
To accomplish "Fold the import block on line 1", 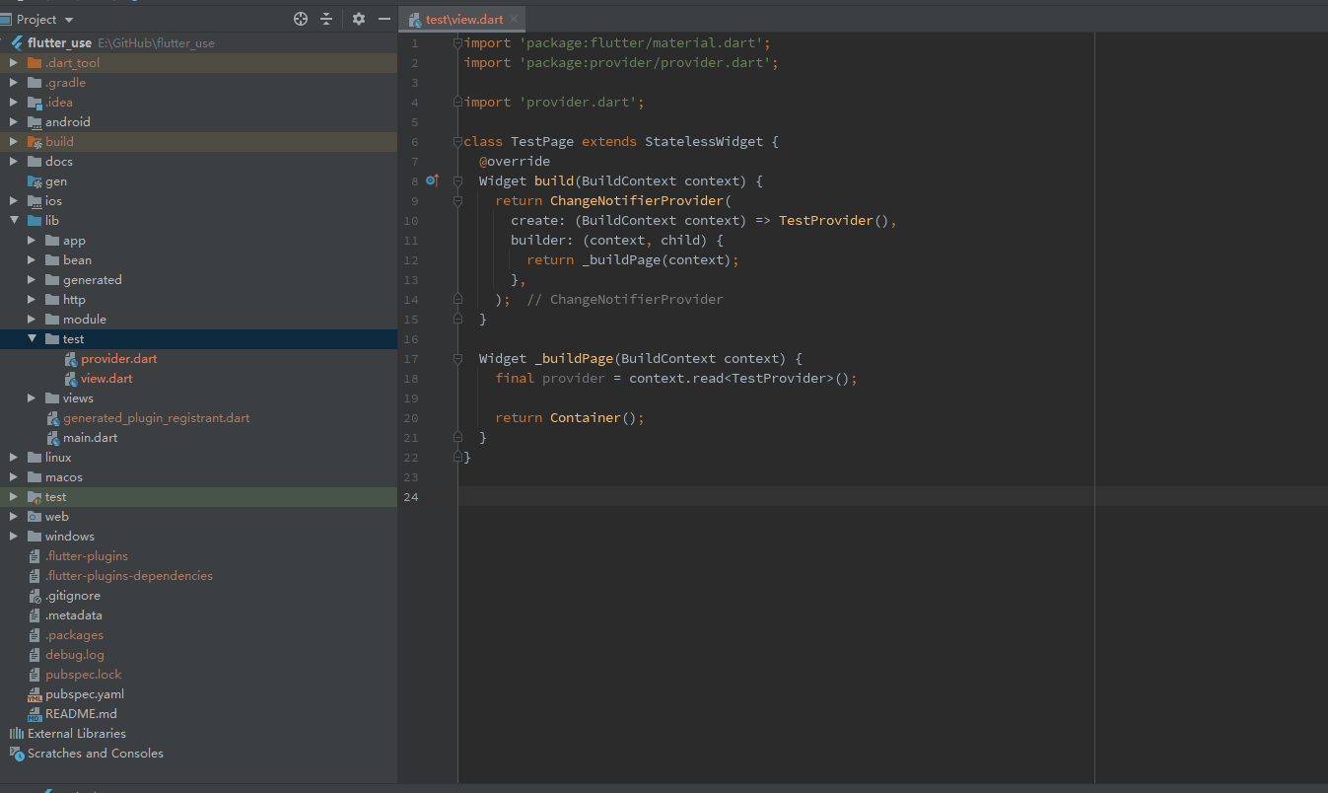I will click(x=457, y=43).
